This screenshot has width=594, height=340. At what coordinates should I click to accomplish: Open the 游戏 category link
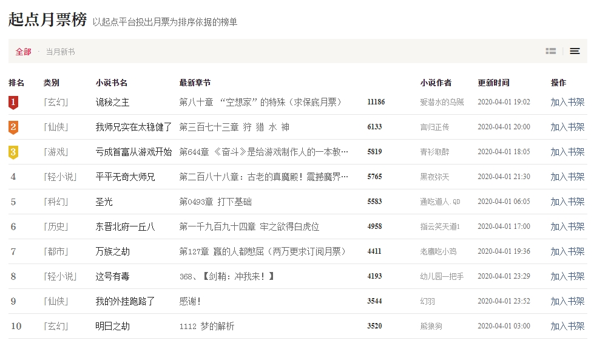tap(56, 152)
